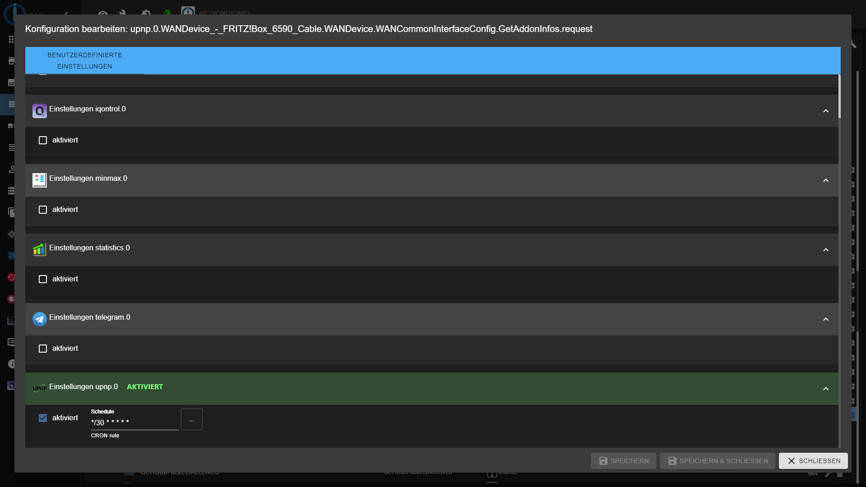Click save icon in Speichern button
The height and width of the screenshot is (487, 866).
pyautogui.click(x=603, y=461)
